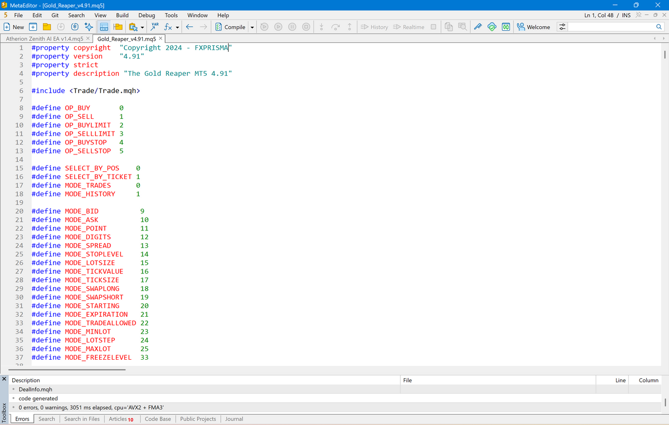Switch to the Errors tab
Image resolution: width=669 pixels, height=425 pixels.
pyautogui.click(x=22, y=419)
